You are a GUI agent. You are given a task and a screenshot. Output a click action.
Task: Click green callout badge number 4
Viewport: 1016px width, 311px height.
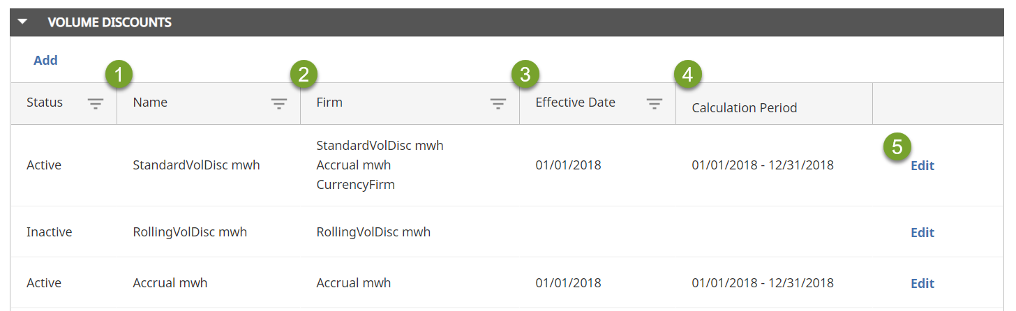[688, 75]
